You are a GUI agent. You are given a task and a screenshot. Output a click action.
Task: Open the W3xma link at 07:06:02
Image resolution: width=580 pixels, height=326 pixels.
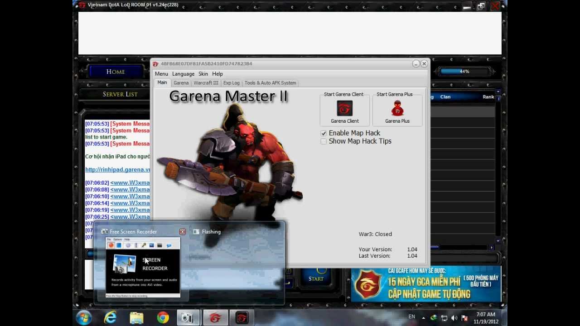(x=130, y=183)
